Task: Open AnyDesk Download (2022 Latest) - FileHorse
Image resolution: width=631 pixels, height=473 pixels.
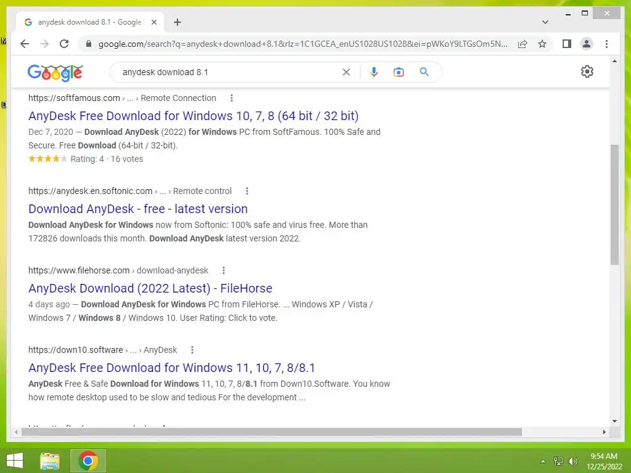Action: (150, 288)
